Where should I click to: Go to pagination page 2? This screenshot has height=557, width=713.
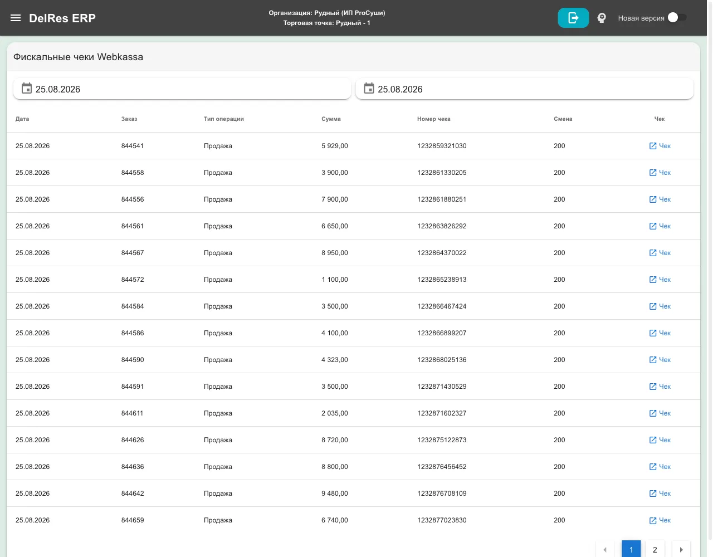click(655, 549)
